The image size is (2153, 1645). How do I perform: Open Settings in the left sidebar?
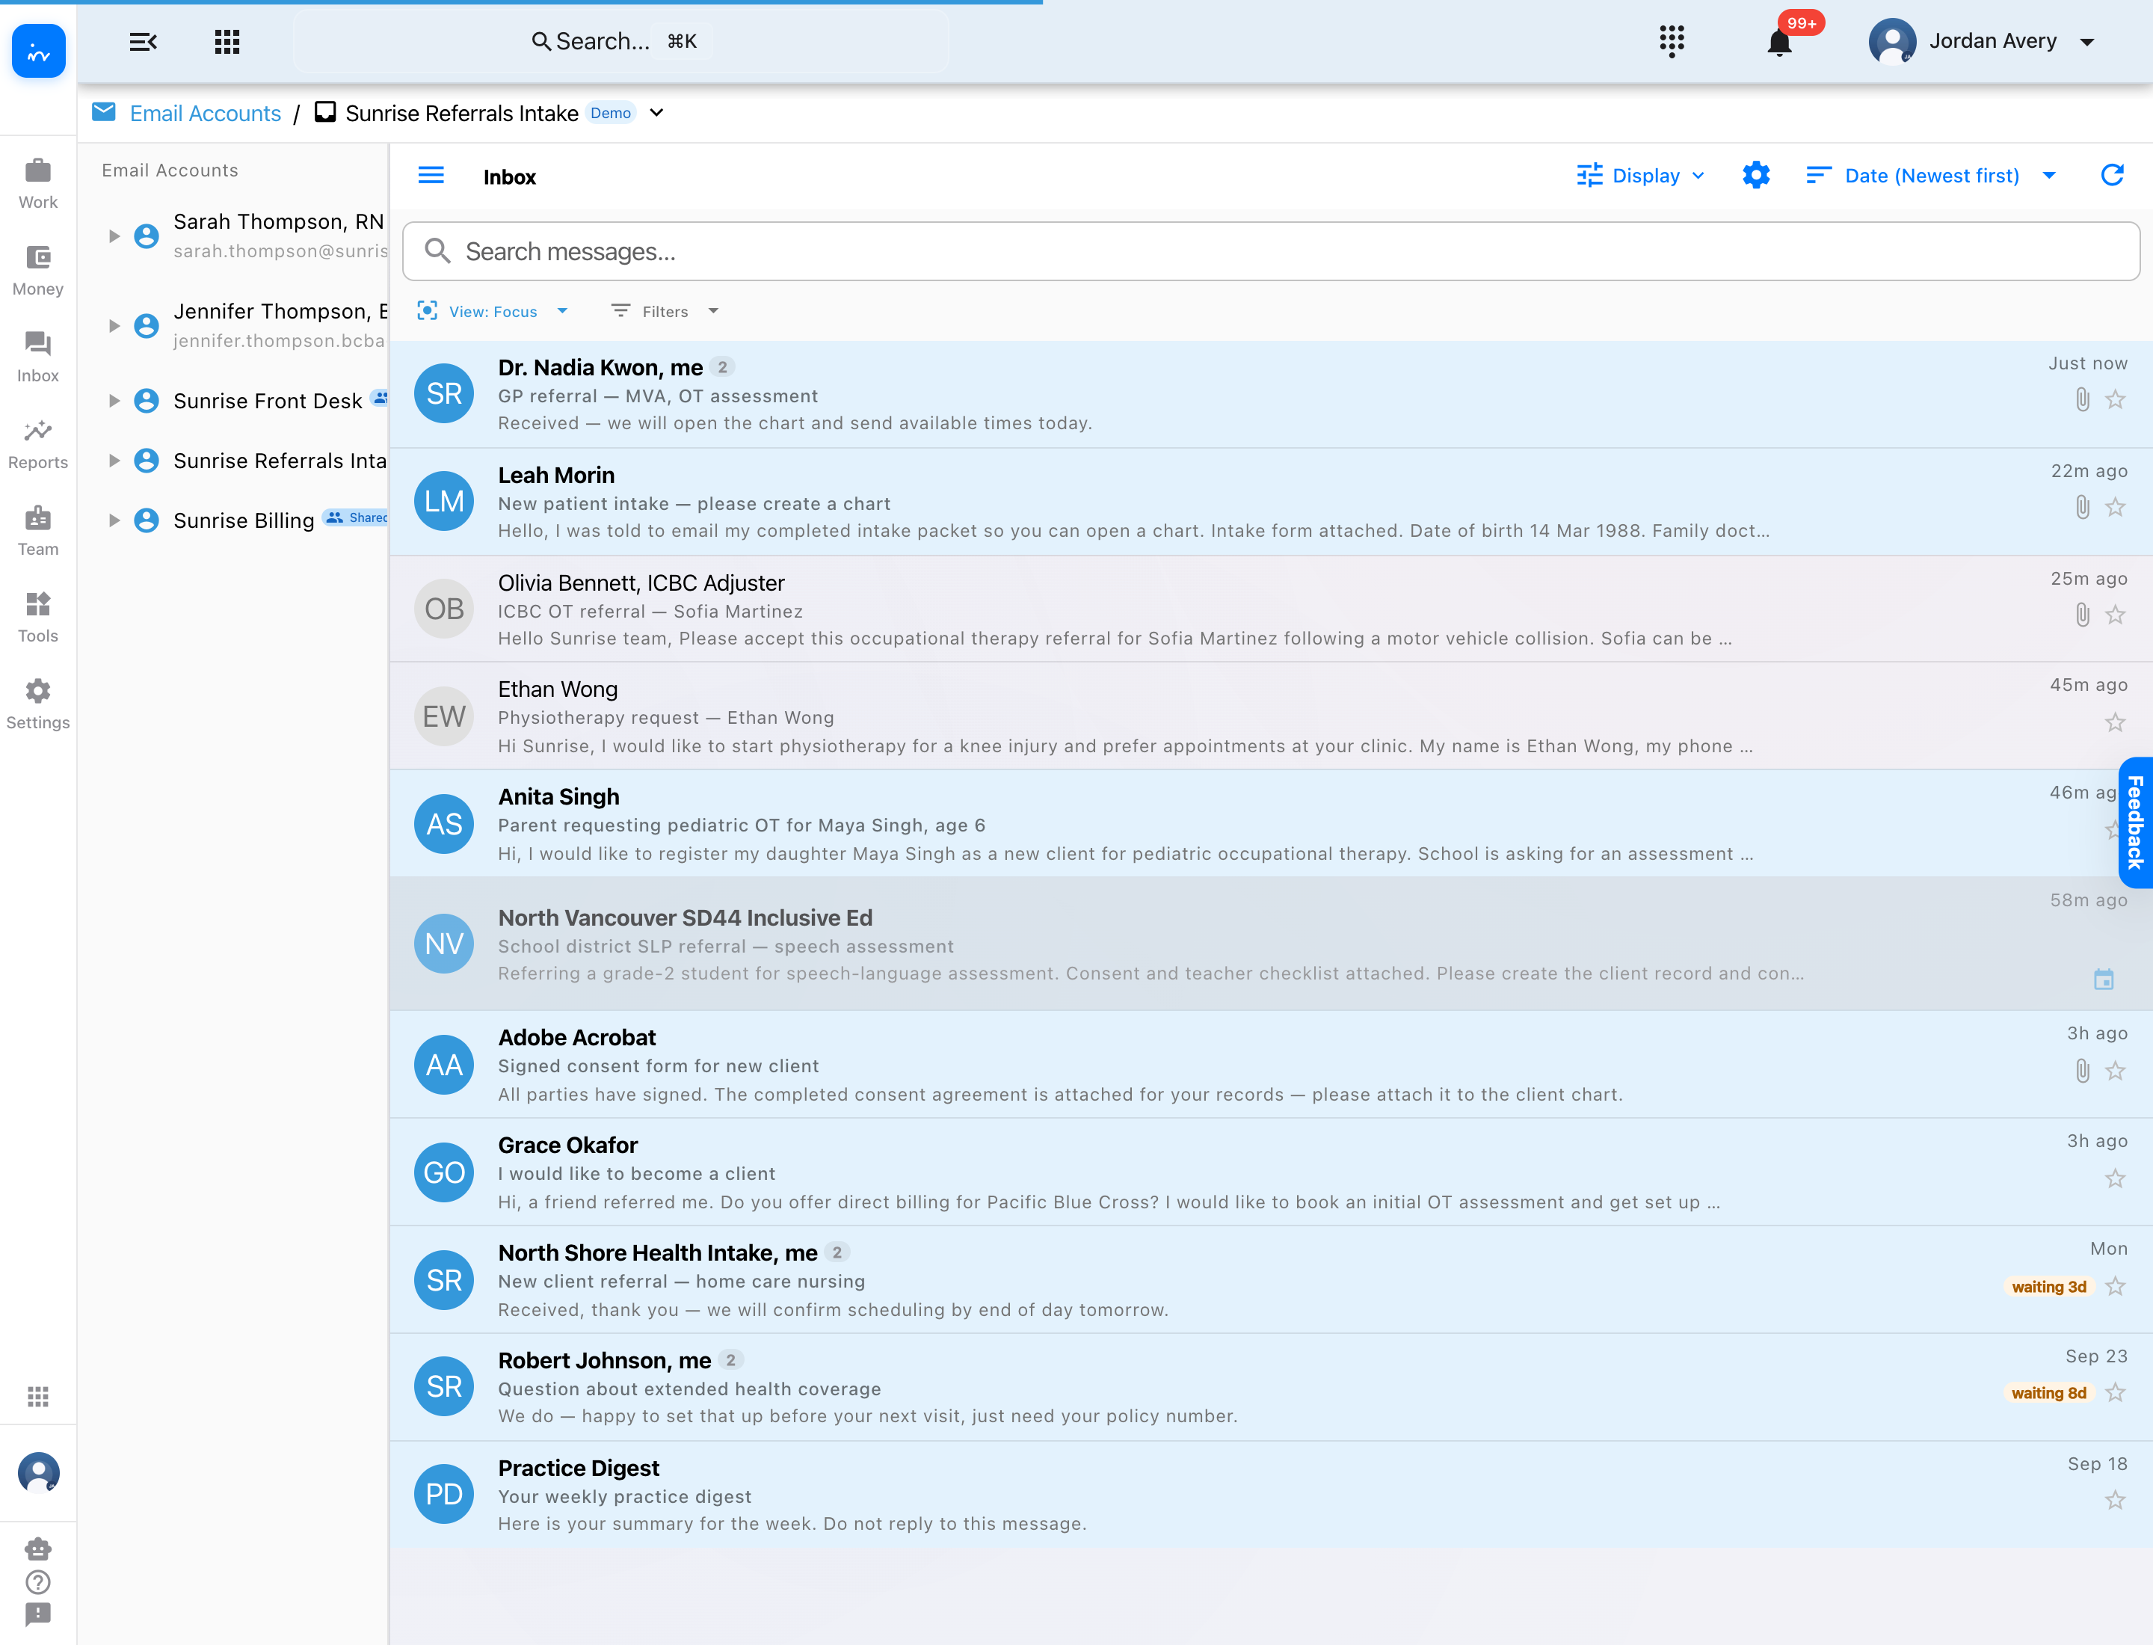[38, 705]
